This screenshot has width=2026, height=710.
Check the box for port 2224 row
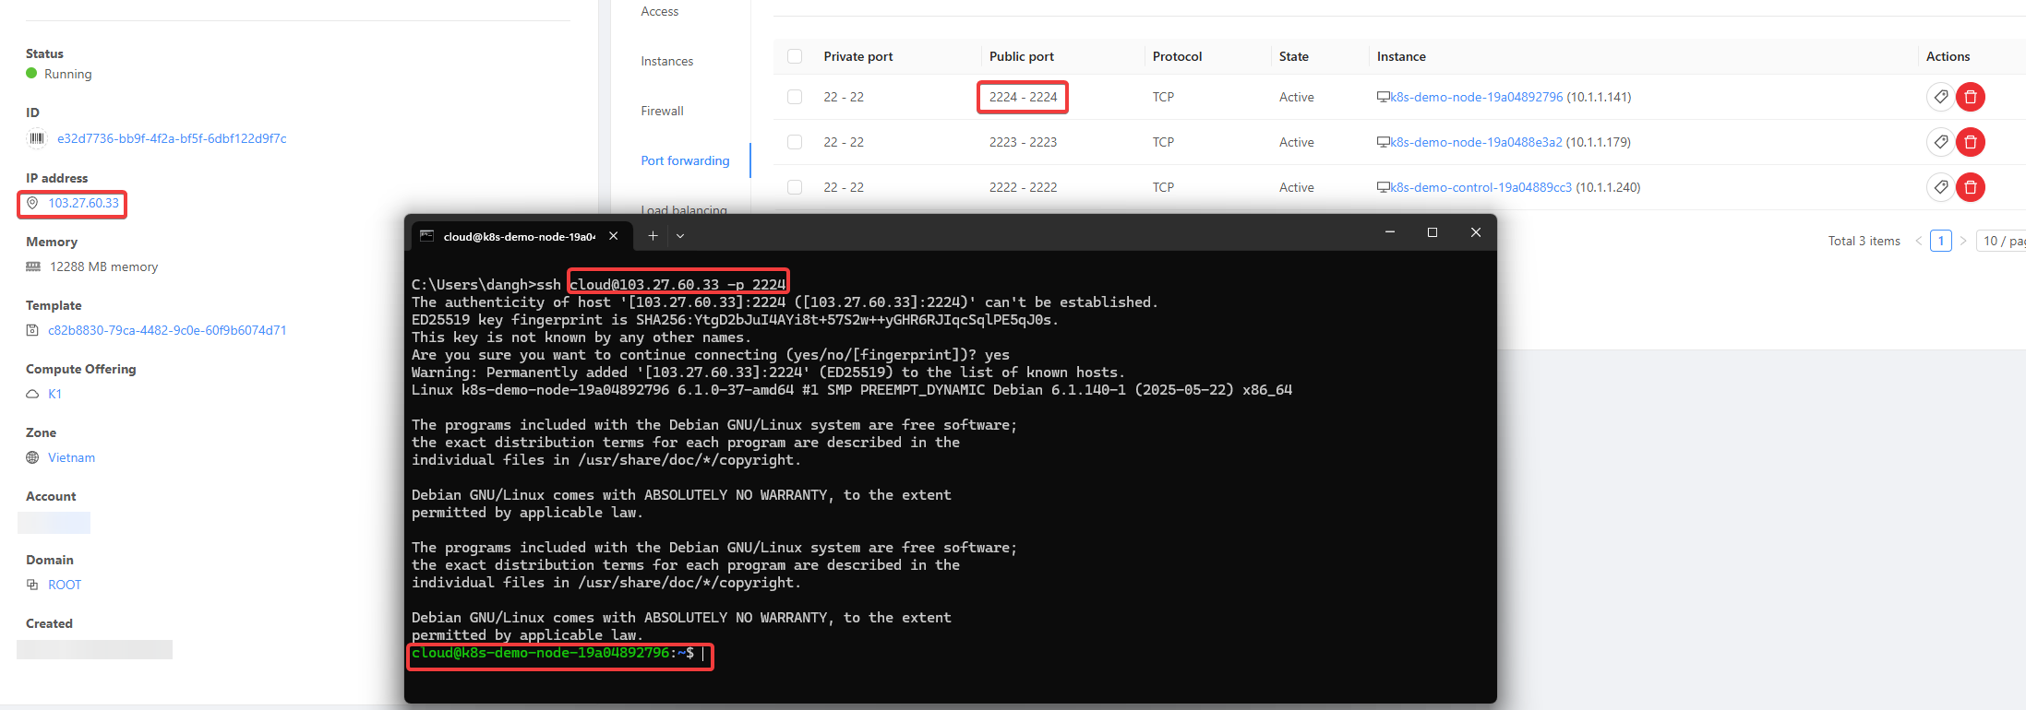click(795, 97)
